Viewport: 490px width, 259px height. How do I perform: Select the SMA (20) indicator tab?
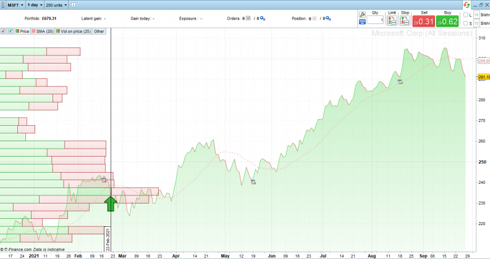43,31
